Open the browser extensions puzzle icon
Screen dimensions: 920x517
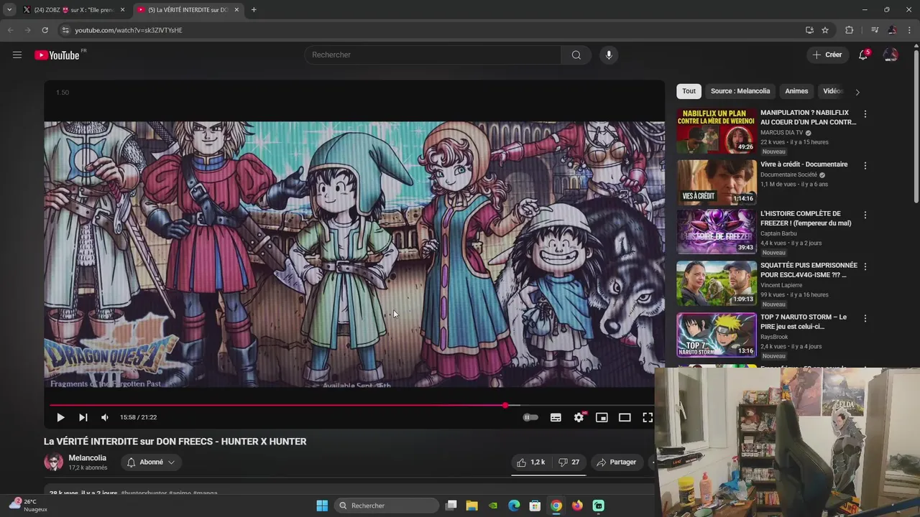(849, 30)
